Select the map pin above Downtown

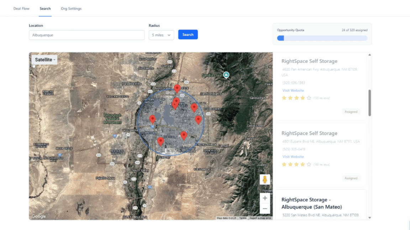click(152, 119)
